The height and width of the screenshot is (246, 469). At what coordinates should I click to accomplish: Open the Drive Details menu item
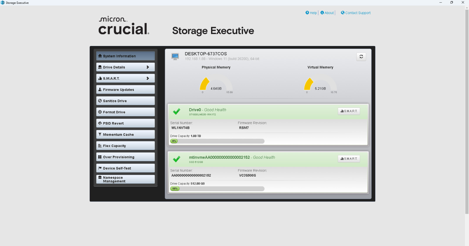(x=125, y=67)
